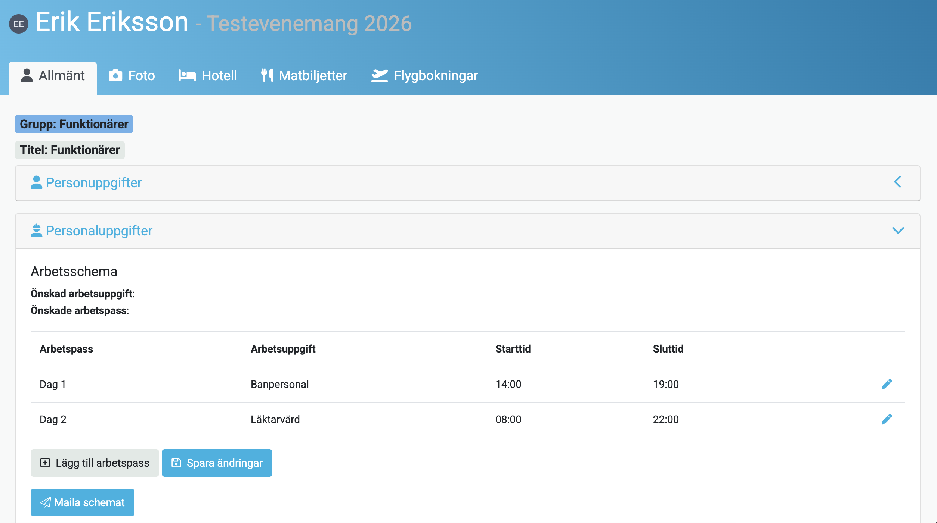This screenshot has width=937, height=523.
Task: Click the cutlery icon on Matbiljetter tab
Action: [x=267, y=76]
